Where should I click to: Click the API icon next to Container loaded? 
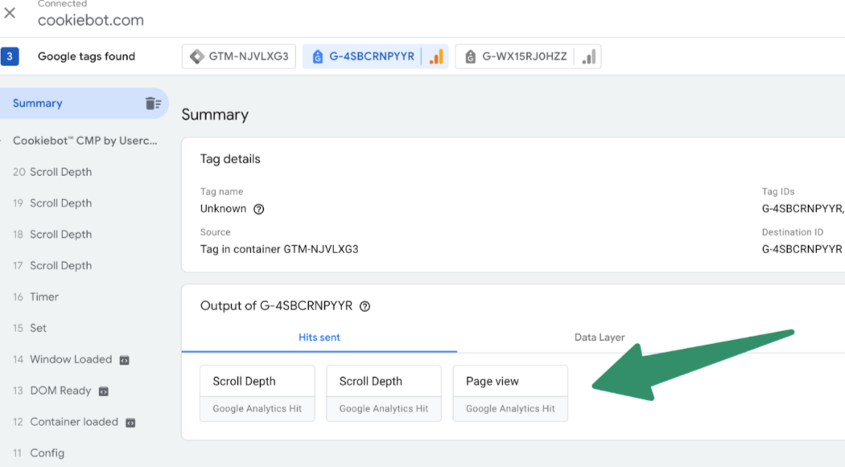[130, 422]
